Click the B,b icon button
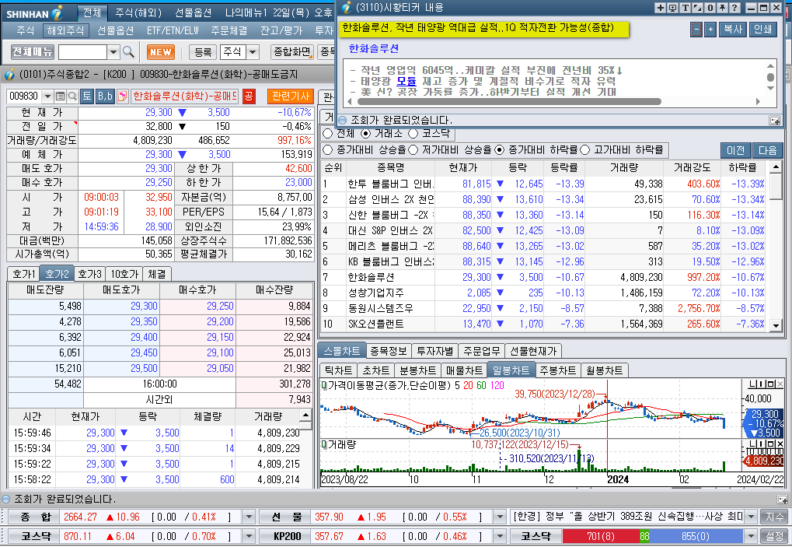792x547 pixels. pyautogui.click(x=105, y=96)
